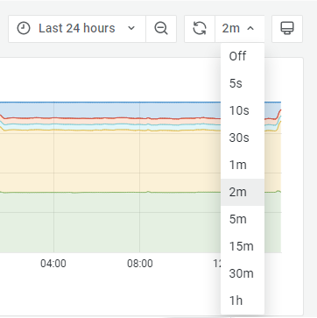This screenshot has height=318, width=317.
Task: Select the highlighted 2m refresh option
Action: 243,192
